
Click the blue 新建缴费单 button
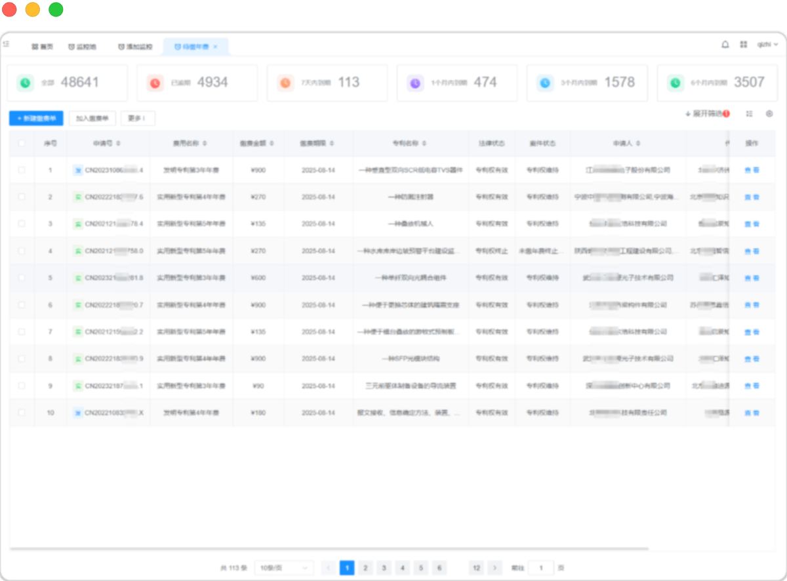point(36,118)
